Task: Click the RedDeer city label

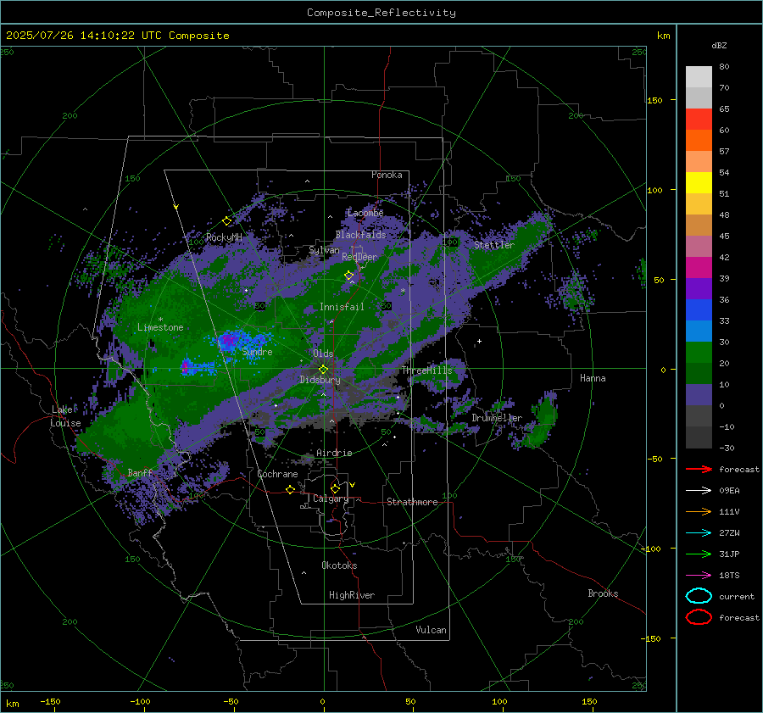Action: pos(359,257)
